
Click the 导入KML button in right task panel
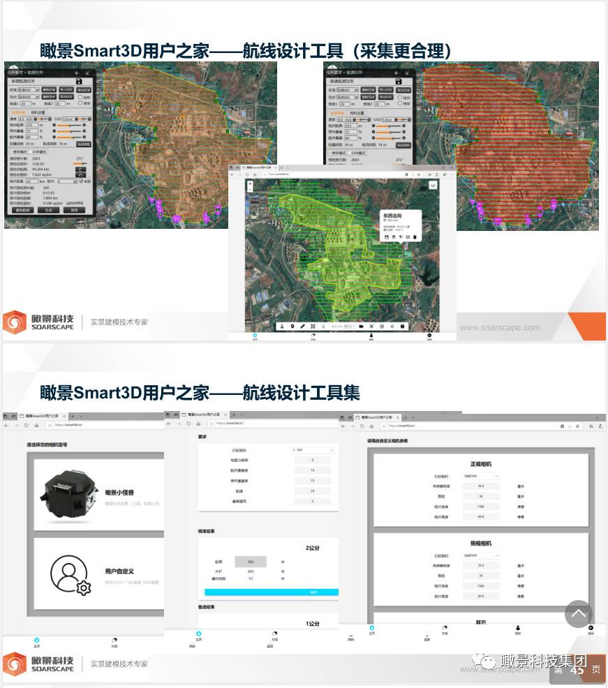point(386,91)
